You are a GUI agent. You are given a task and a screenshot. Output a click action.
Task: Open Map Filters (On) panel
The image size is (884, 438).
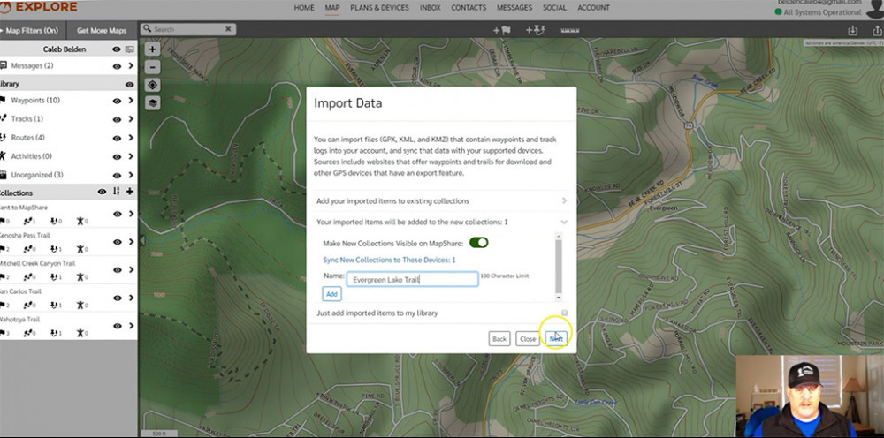(32, 30)
